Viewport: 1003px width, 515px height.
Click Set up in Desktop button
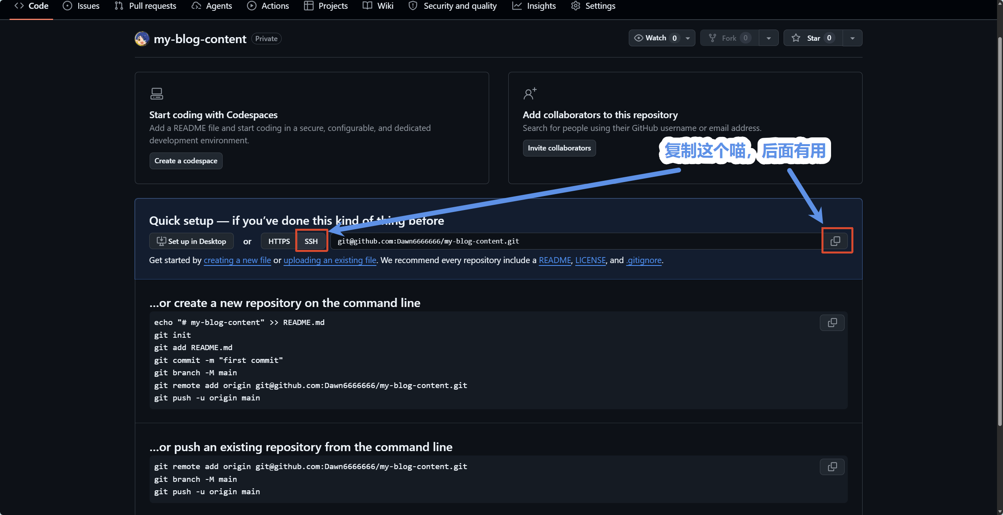(x=192, y=241)
